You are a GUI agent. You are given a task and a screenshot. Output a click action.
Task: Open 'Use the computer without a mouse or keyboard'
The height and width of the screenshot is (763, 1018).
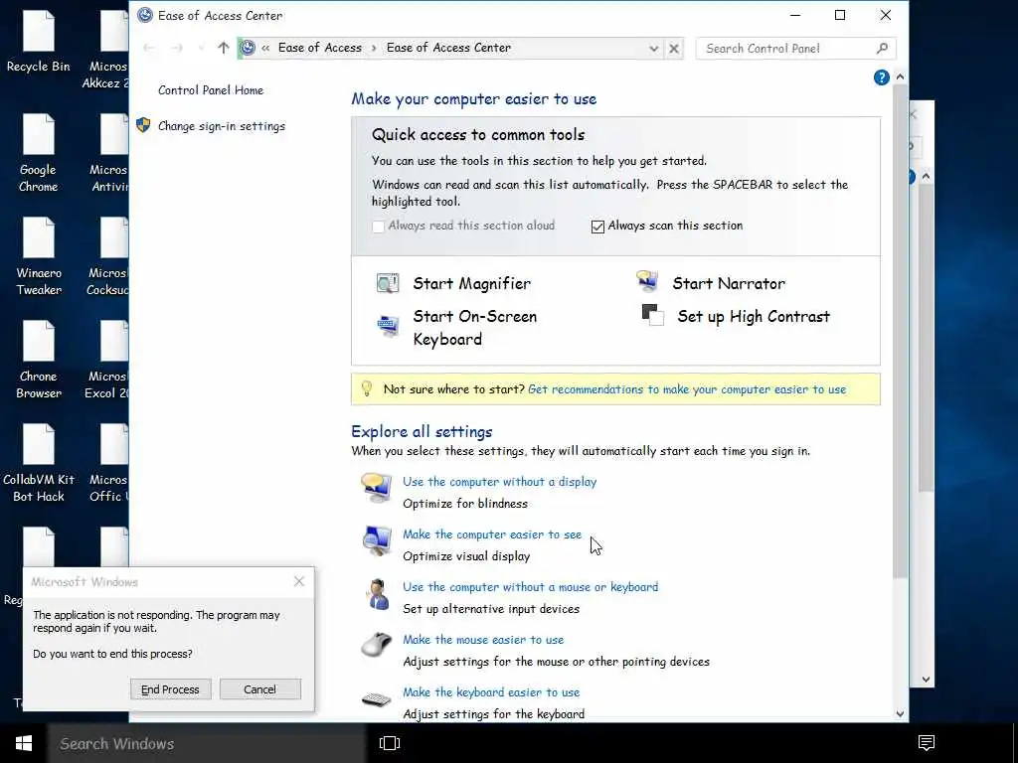pos(531,586)
